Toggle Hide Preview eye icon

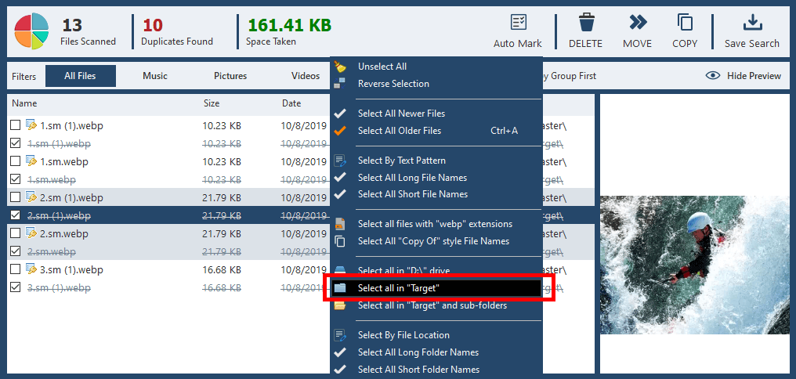(x=712, y=76)
